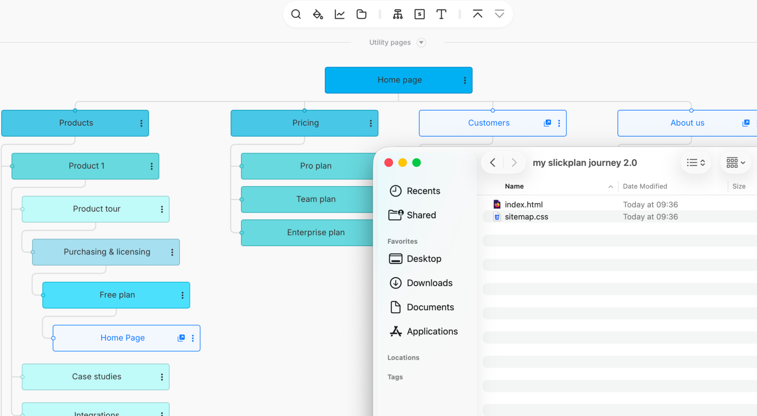Select the Team plan node
Image resolution: width=757 pixels, height=416 pixels.
click(308, 200)
